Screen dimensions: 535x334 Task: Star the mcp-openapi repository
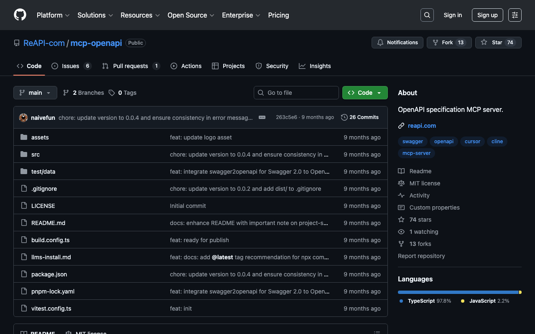click(498, 43)
